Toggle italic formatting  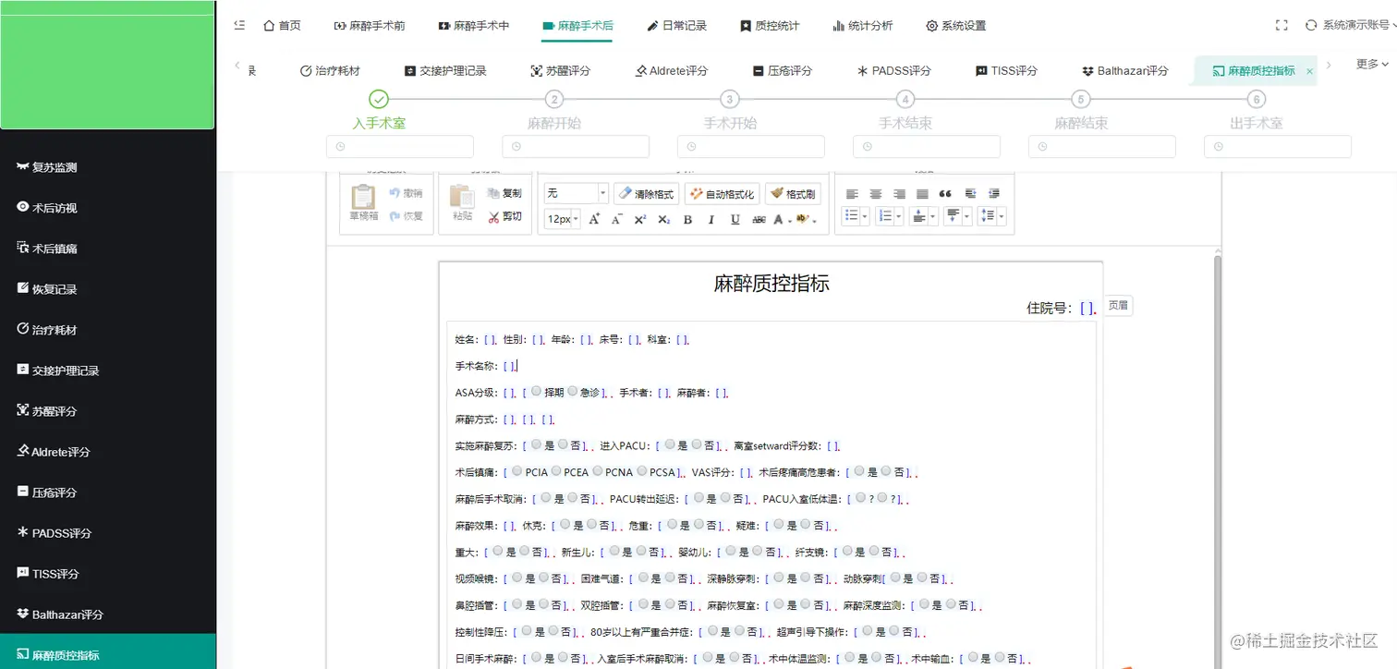click(711, 219)
